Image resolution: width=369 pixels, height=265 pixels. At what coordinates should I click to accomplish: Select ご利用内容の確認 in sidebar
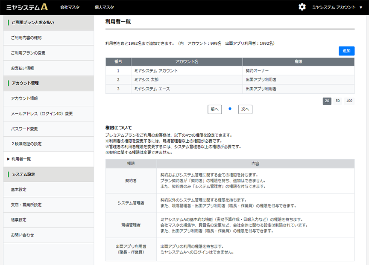tap(49, 37)
